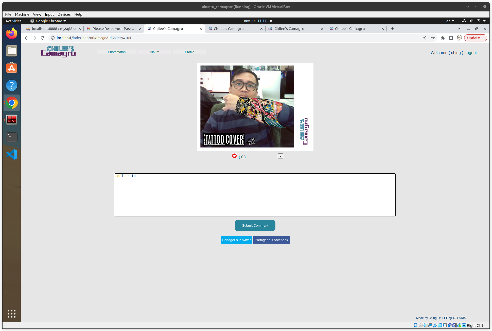The width and height of the screenshot is (492, 331).
Task: Click the Logout link
Action: pos(470,53)
